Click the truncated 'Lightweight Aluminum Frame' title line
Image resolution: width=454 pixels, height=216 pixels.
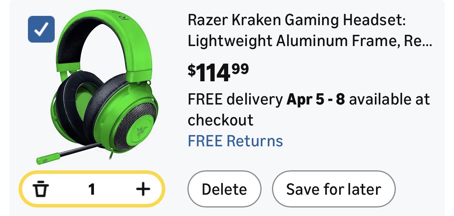point(310,41)
